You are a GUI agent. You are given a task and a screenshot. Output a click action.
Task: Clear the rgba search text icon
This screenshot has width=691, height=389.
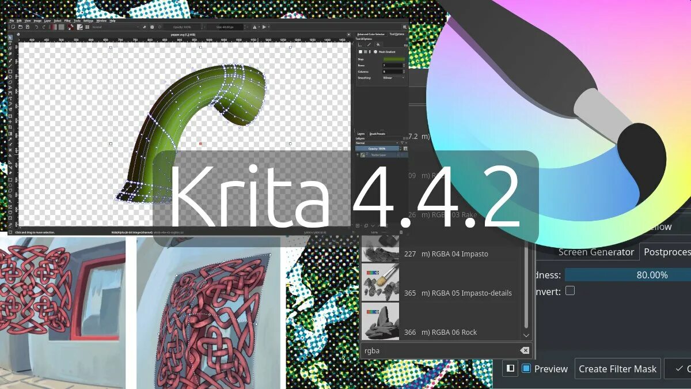tap(525, 350)
